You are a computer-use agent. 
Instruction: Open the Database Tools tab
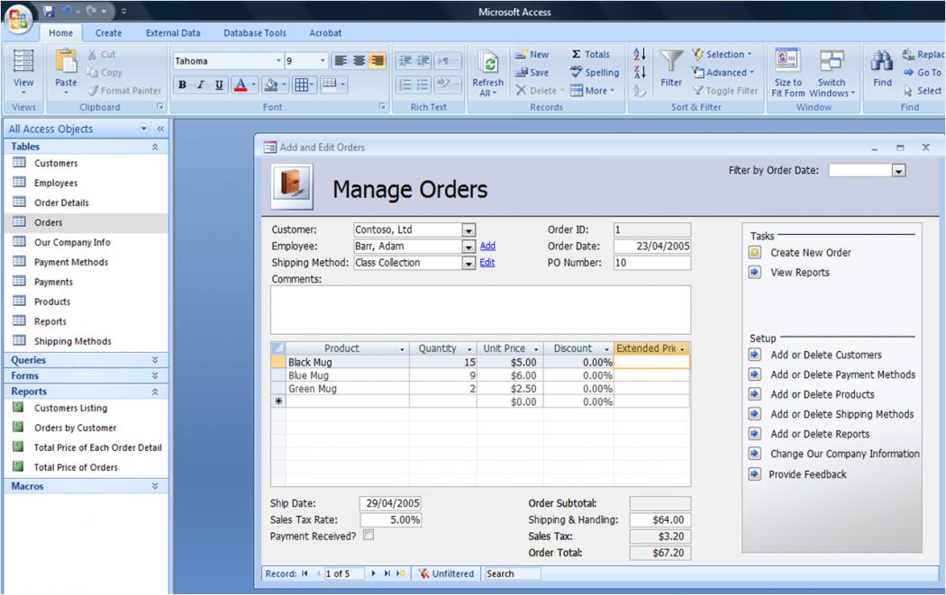pos(255,33)
